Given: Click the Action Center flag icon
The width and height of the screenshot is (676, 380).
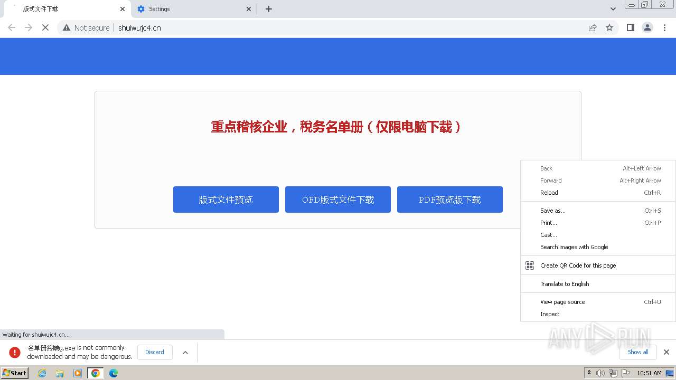Looking at the screenshot, I should click(626, 373).
